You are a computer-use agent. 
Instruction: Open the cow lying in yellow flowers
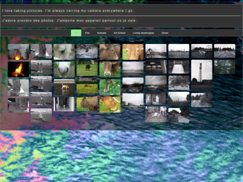[x=87, y=86]
